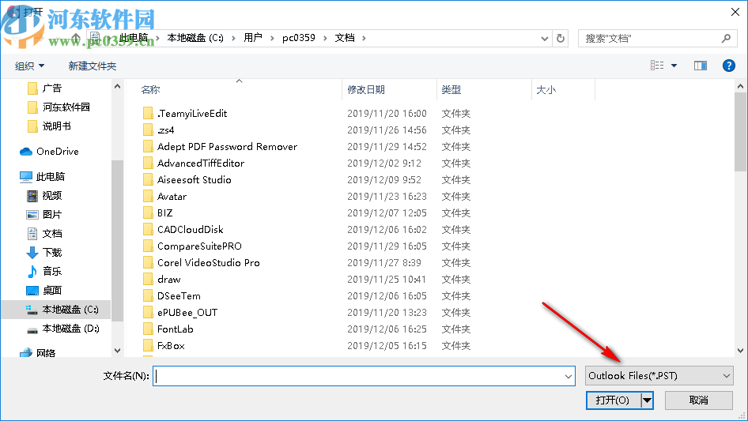Open the view options dropdown arrow
This screenshot has width=748, height=421.
[674, 66]
